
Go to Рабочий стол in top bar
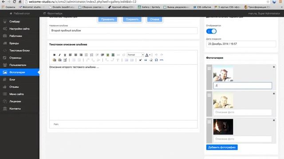[20, 13]
